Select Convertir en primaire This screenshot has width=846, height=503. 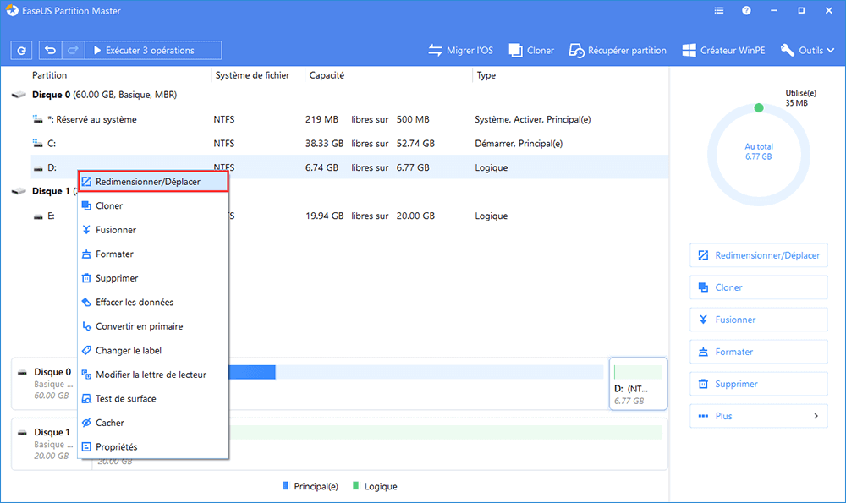[x=153, y=326]
